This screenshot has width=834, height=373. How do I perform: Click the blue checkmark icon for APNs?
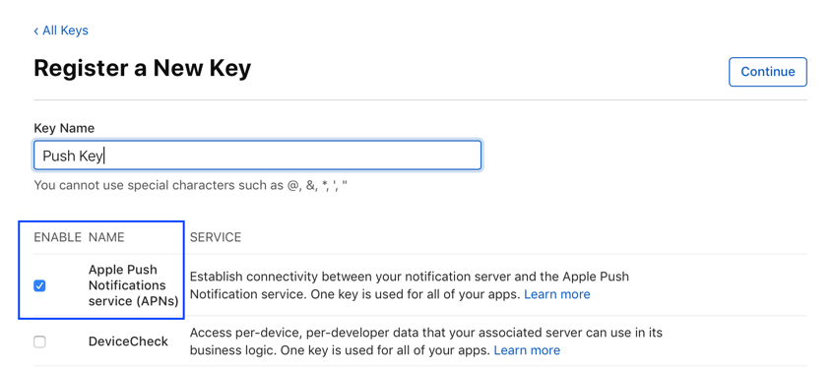click(x=39, y=285)
